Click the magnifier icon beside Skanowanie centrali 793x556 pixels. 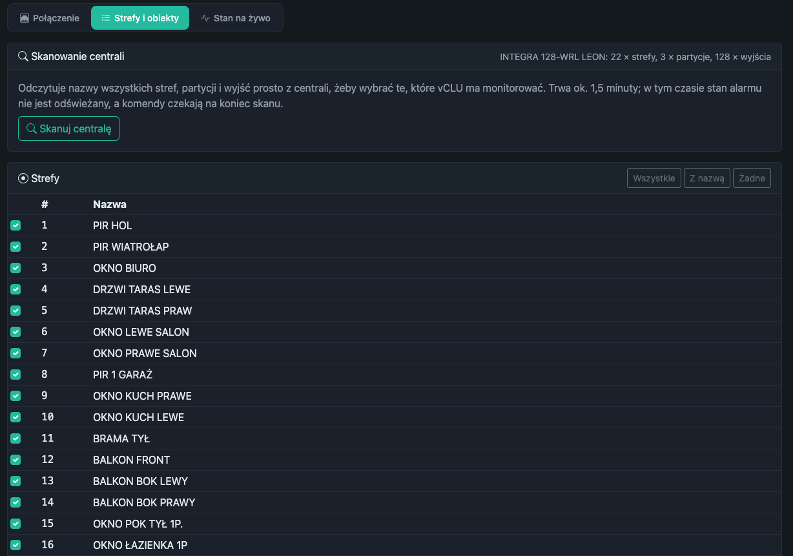[x=23, y=56]
